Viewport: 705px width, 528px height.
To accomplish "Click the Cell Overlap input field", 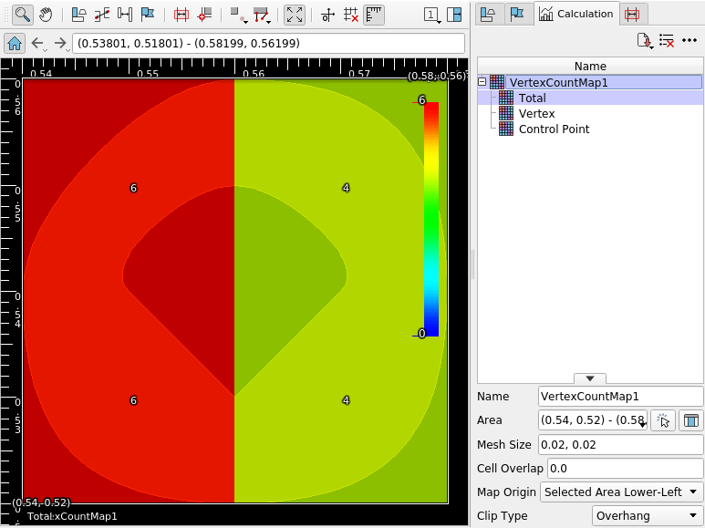I will point(625,469).
